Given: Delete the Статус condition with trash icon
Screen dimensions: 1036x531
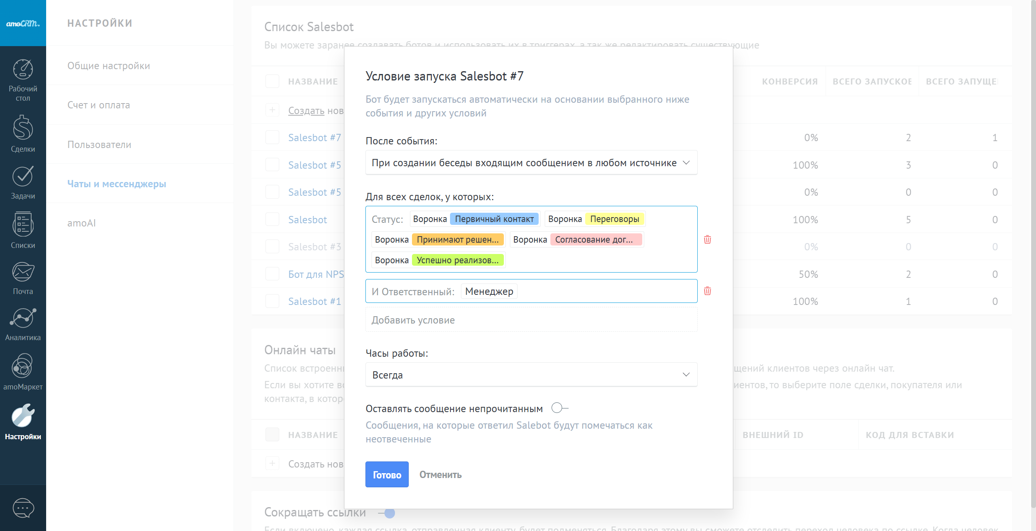Looking at the screenshot, I should pos(707,239).
